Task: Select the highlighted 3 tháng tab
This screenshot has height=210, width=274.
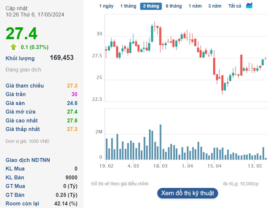Action: (151, 6)
